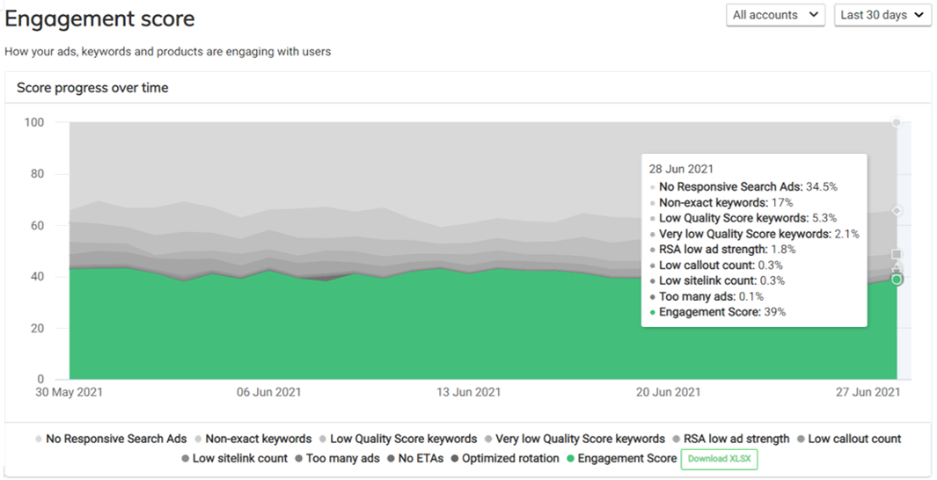The width and height of the screenshot is (937, 480).
Task: Toggle Low callout count legend item
Action: click(x=854, y=439)
